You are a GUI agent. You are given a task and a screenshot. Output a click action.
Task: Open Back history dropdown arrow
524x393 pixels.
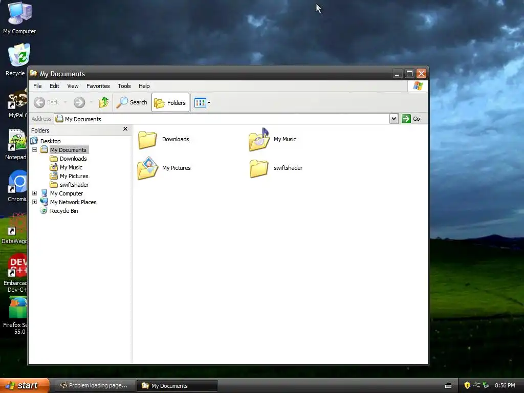(x=65, y=102)
